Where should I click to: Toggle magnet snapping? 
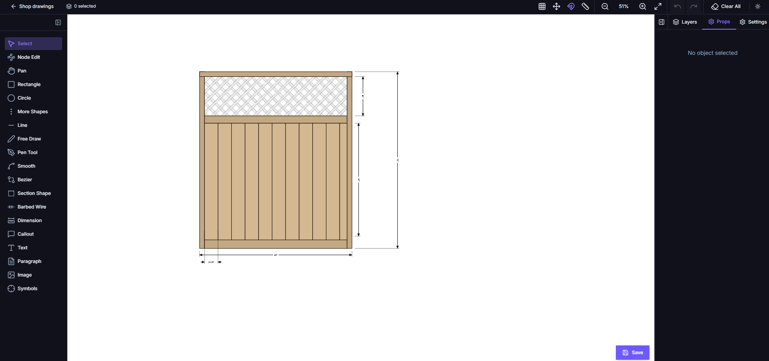click(571, 6)
